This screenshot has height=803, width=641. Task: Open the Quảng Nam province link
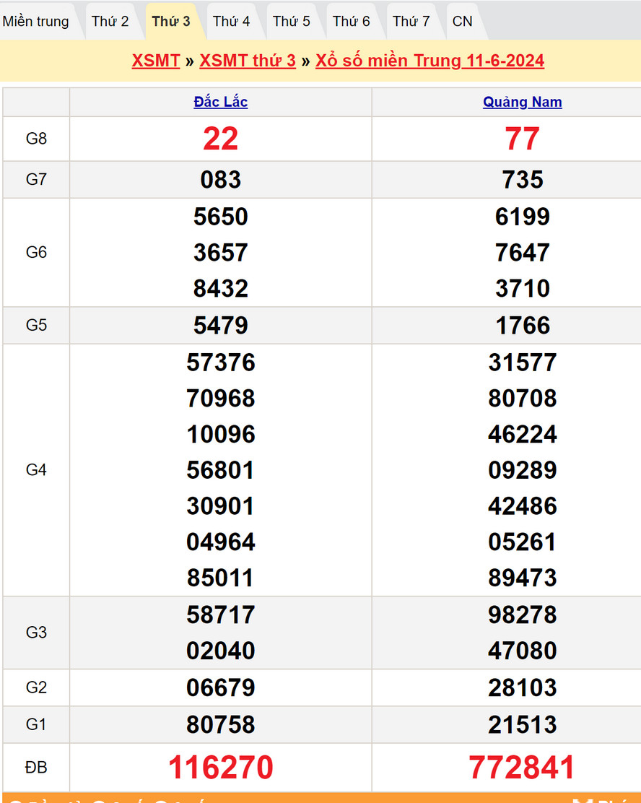pyautogui.click(x=523, y=103)
